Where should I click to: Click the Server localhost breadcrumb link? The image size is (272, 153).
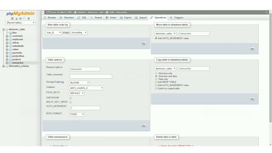(x=60, y=12)
